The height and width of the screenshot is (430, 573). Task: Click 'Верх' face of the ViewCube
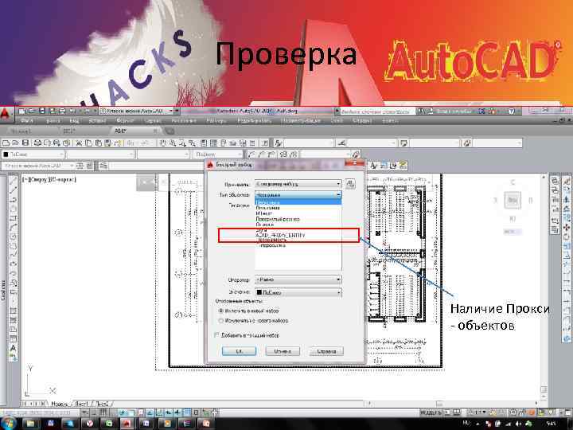tap(513, 200)
